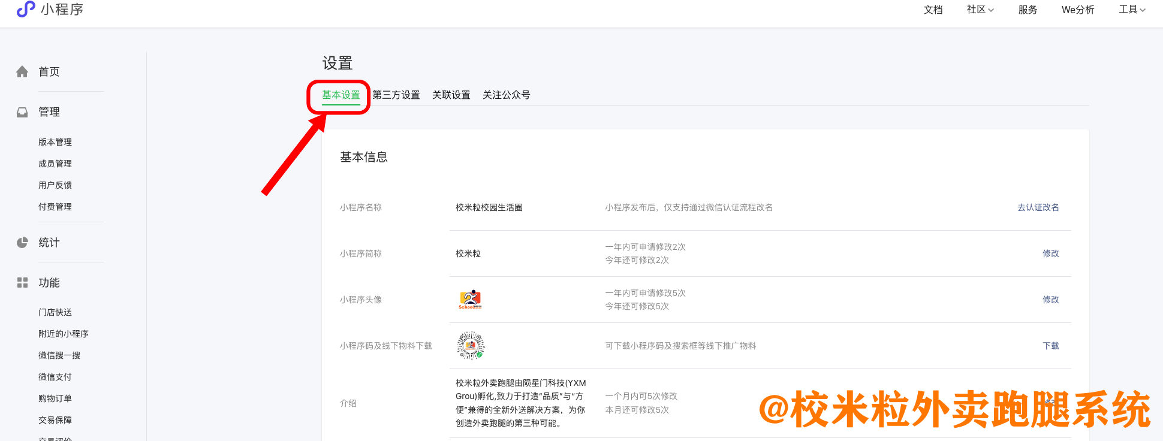Screen dimensions: 1163x441
Task: Click the 小程序头像 label
Action: coord(361,300)
